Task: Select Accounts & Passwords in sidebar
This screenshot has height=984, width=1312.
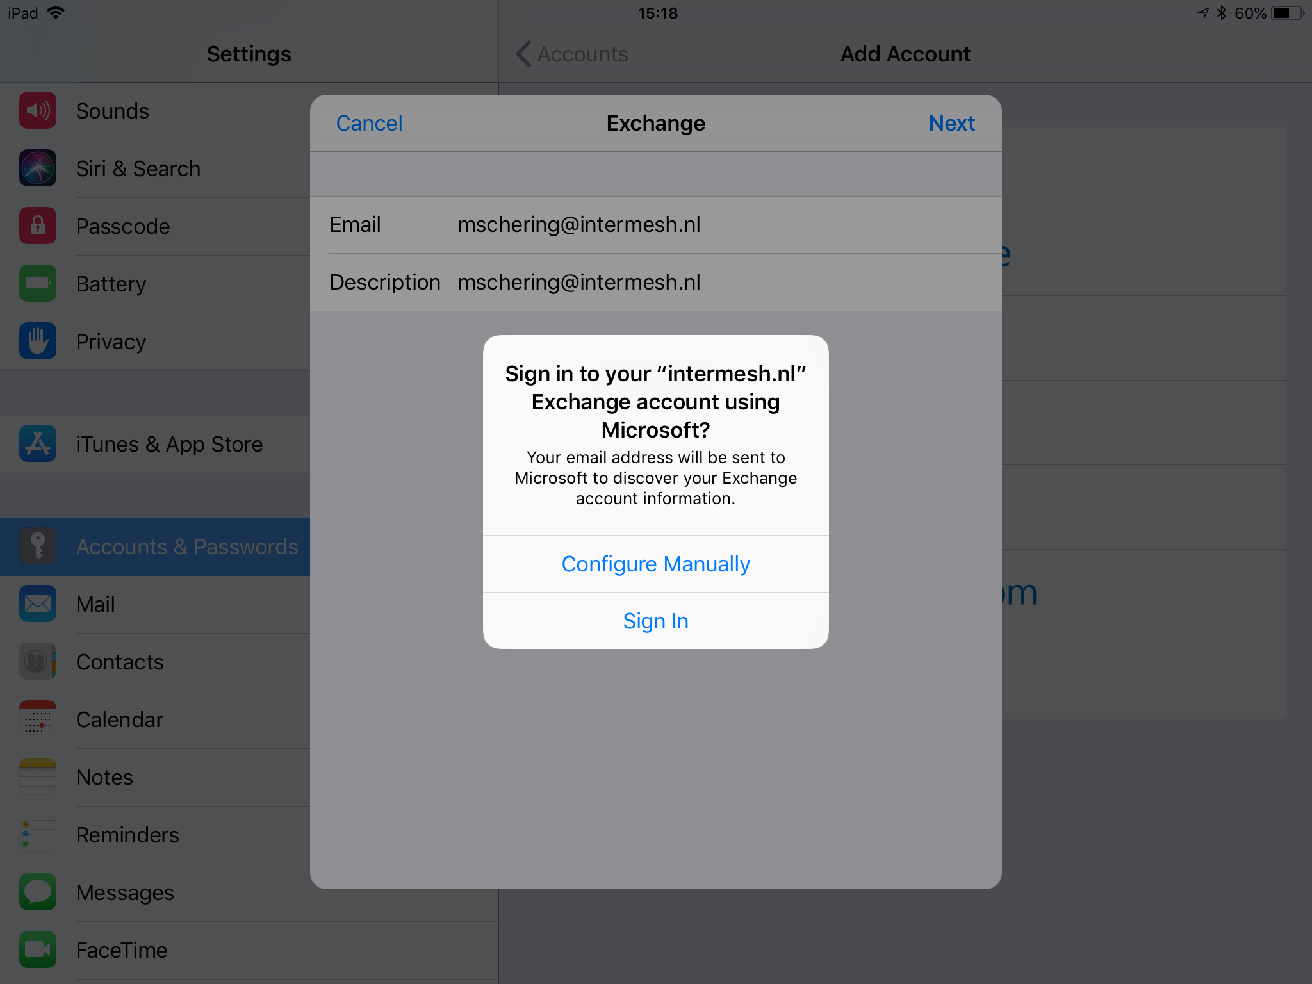Action: click(x=155, y=546)
